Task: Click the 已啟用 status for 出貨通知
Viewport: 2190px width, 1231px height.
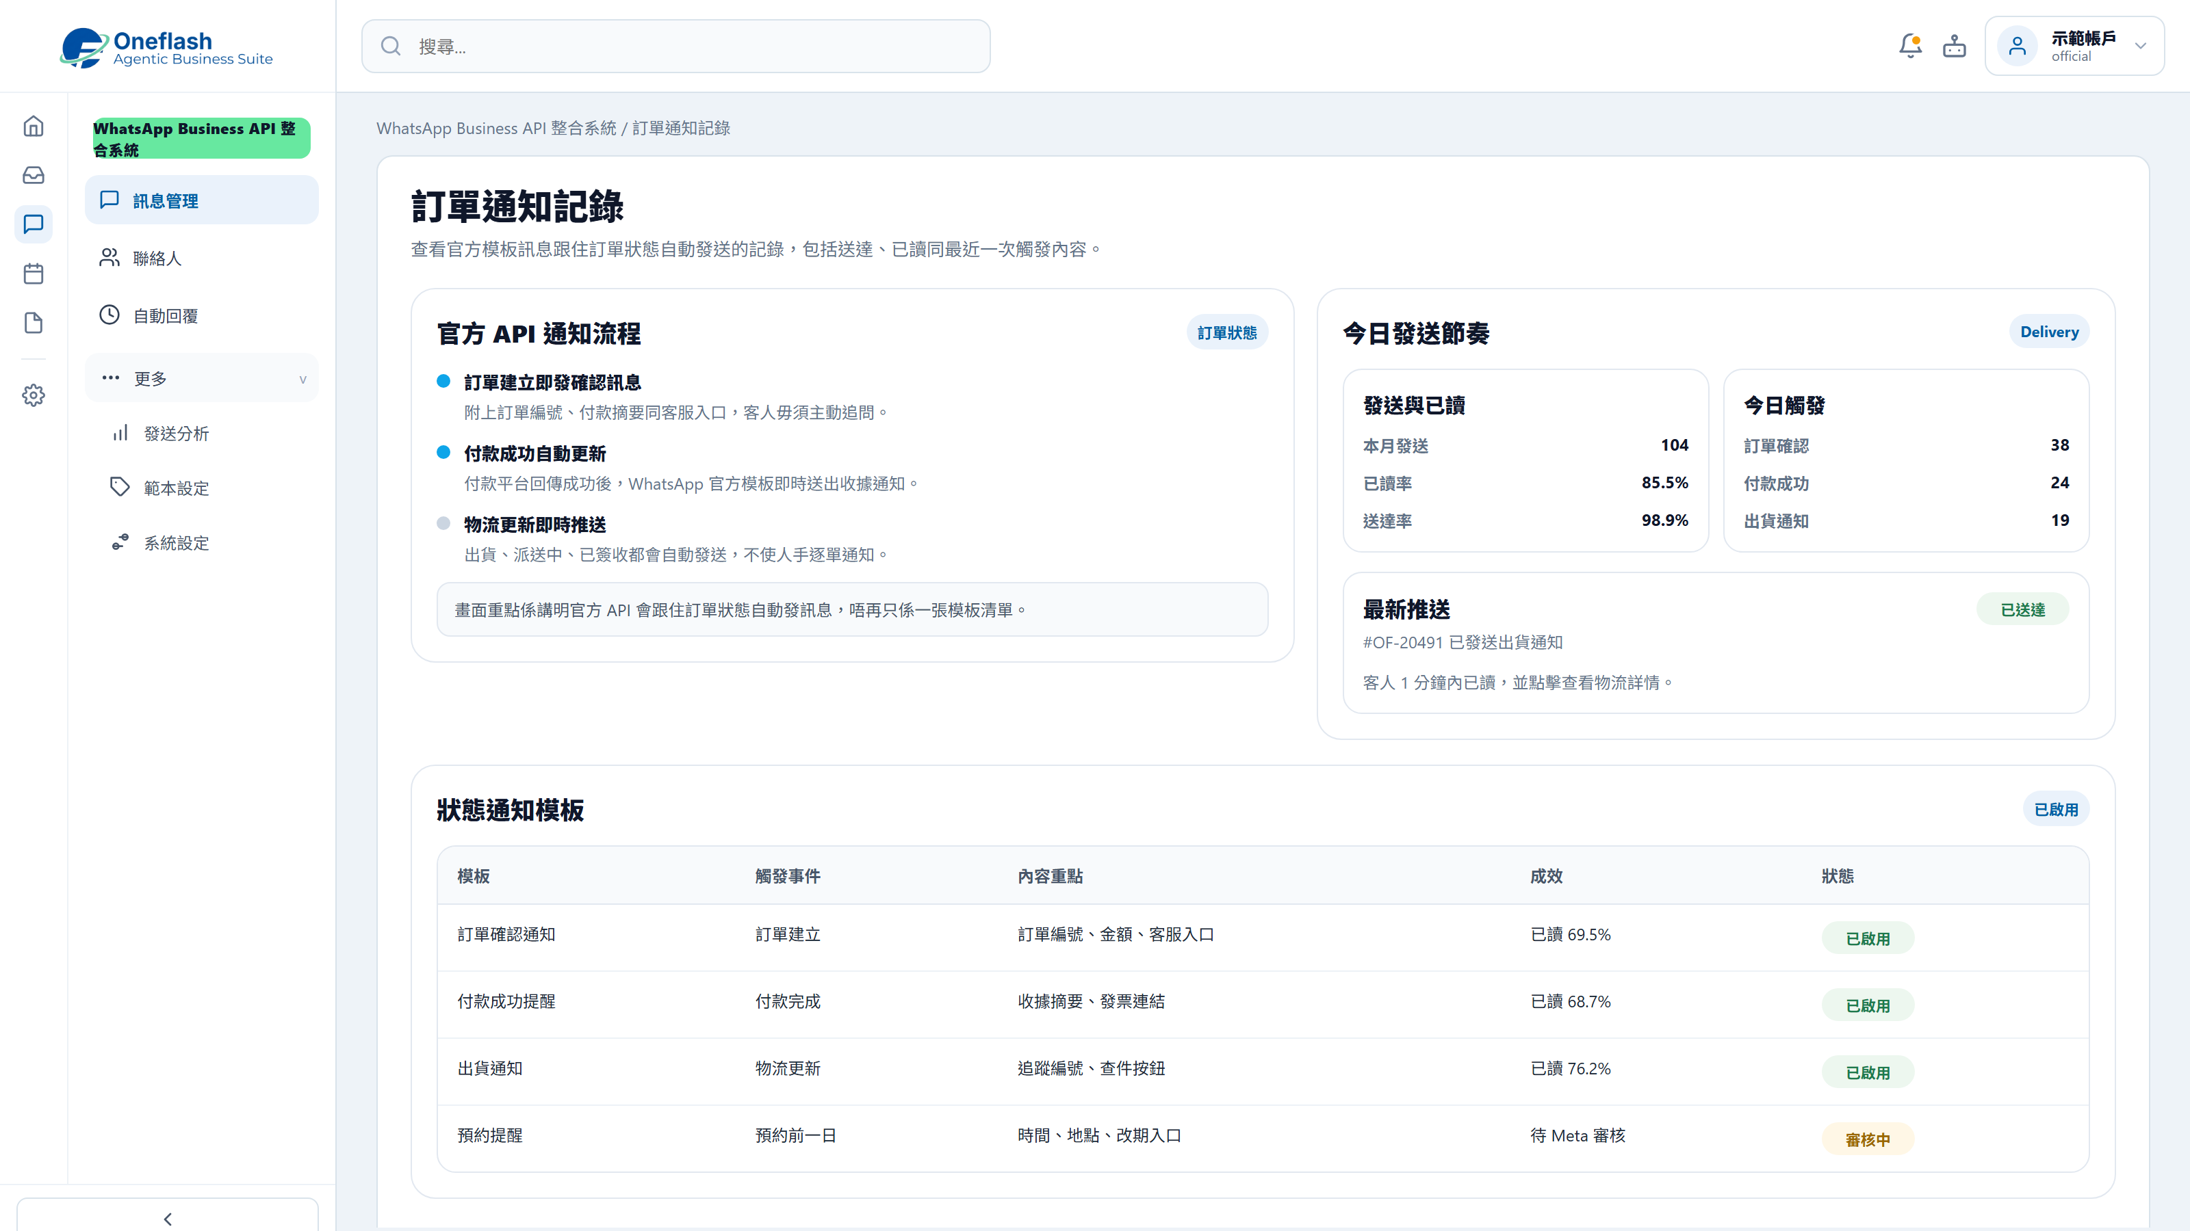Action: (x=1868, y=1072)
